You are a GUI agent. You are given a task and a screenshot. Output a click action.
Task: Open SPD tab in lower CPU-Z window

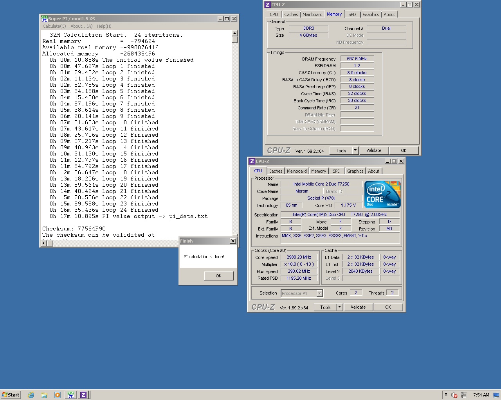(x=337, y=171)
